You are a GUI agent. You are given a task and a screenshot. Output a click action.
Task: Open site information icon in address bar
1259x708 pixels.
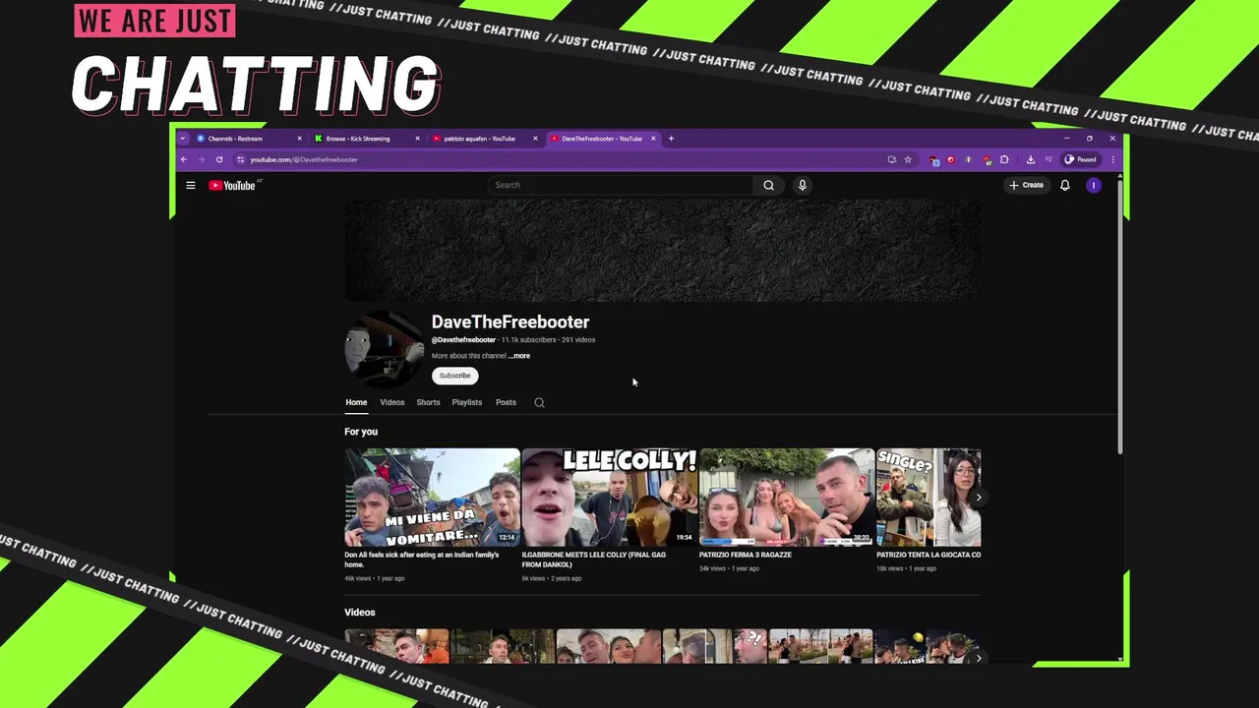(240, 159)
